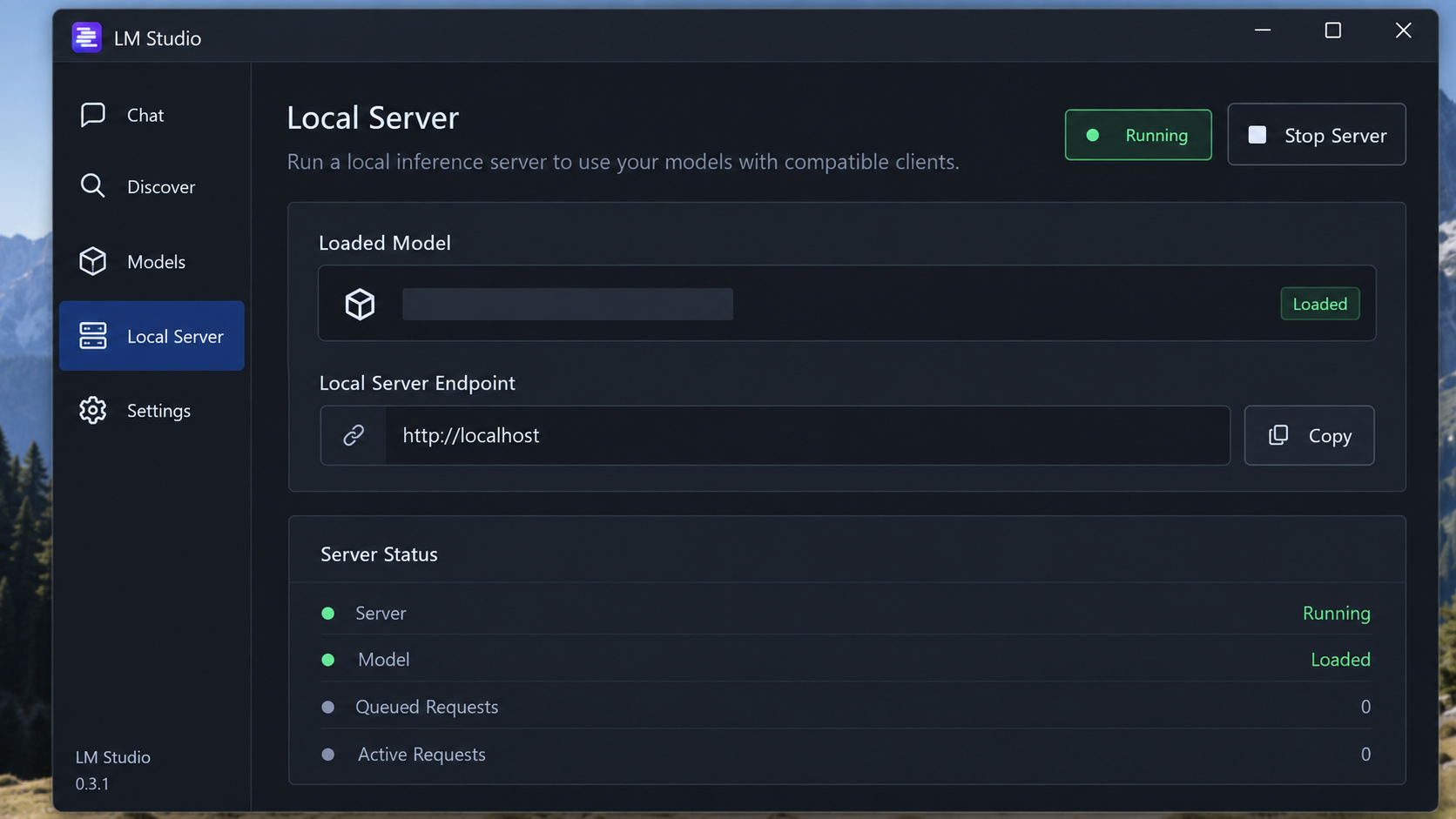1456x819 pixels.
Task: Click the cube icon in Loaded Model
Action: (x=360, y=304)
